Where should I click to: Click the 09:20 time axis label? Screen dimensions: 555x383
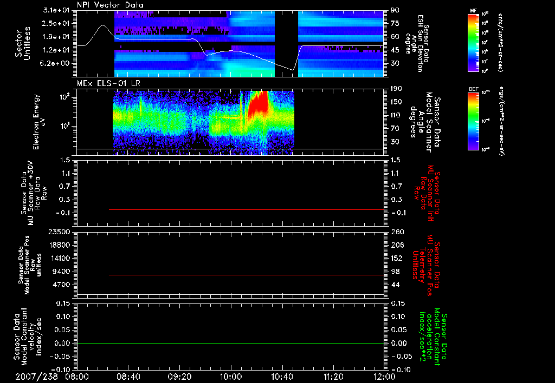[179, 377]
